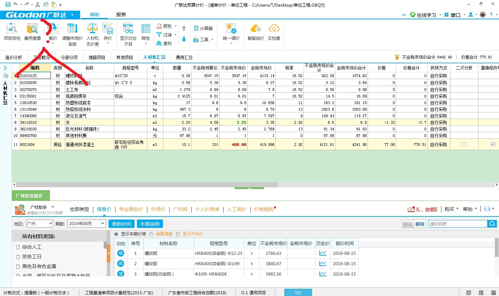Switch to 市场价 price tab
Screen dimensions: 499x296
pyautogui.click(x=158, y=209)
